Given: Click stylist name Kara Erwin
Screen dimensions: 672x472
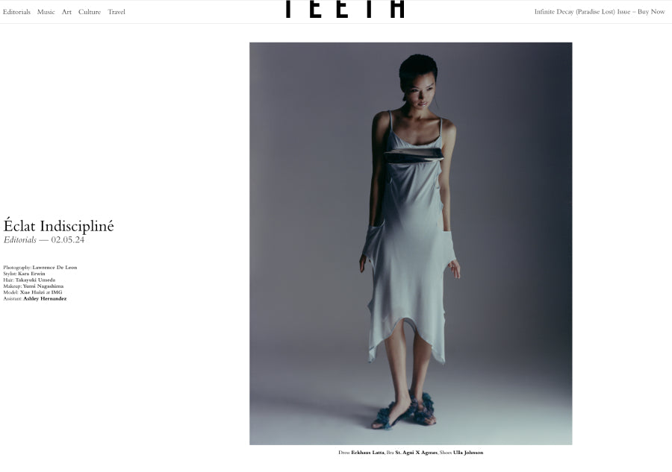Looking at the screenshot, I should 31,274.
